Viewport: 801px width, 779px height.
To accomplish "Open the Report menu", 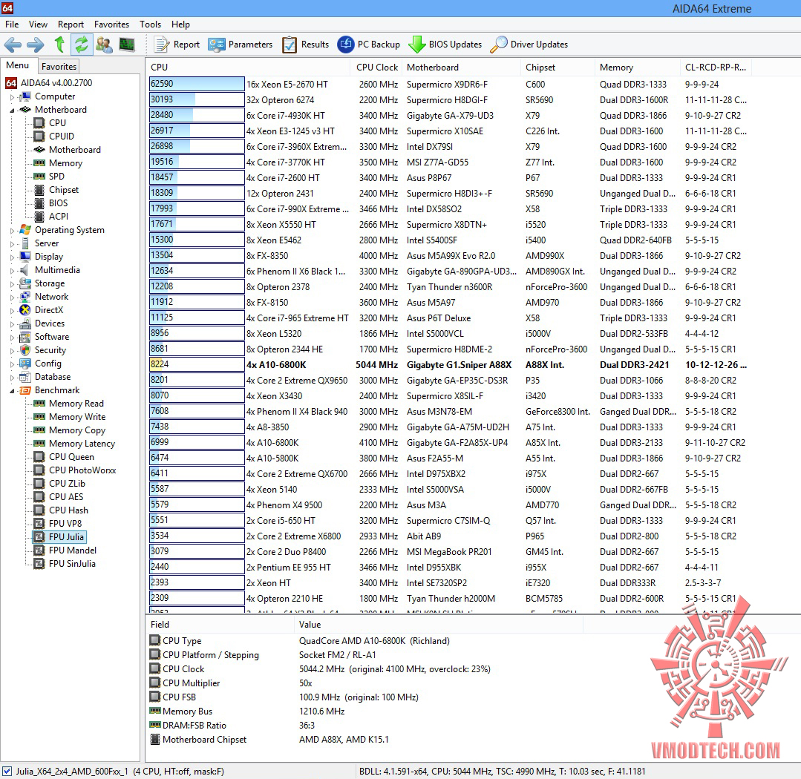I will 71,24.
